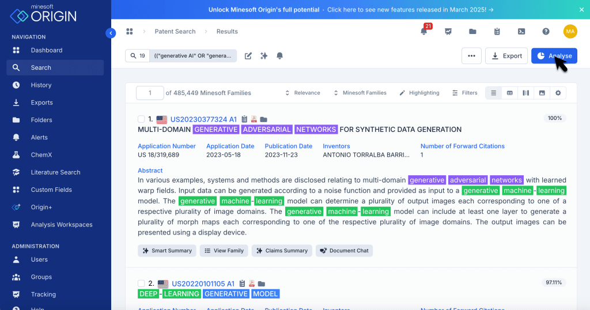
Task: Click the Export button
Action: point(506,56)
